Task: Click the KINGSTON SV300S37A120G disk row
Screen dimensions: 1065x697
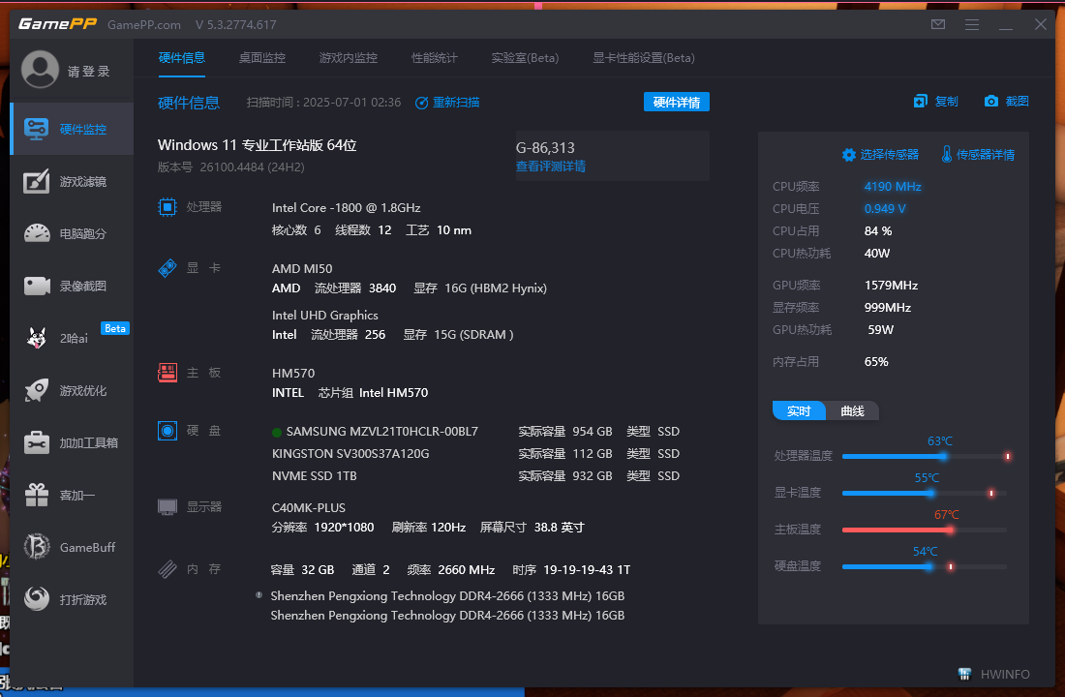Action: [475, 454]
